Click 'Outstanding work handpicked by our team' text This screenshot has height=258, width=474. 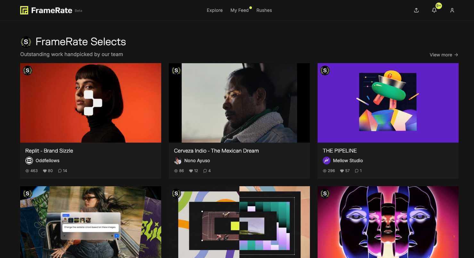coord(71,54)
